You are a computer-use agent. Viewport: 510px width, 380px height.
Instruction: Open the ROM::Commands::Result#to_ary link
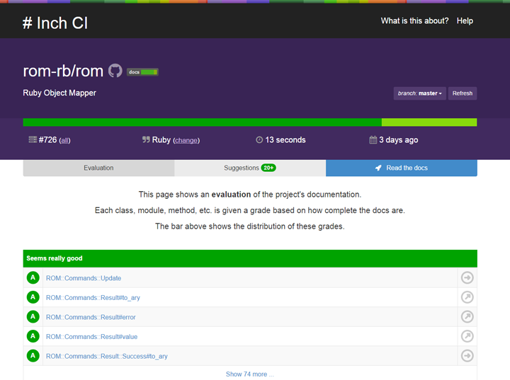click(93, 298)
